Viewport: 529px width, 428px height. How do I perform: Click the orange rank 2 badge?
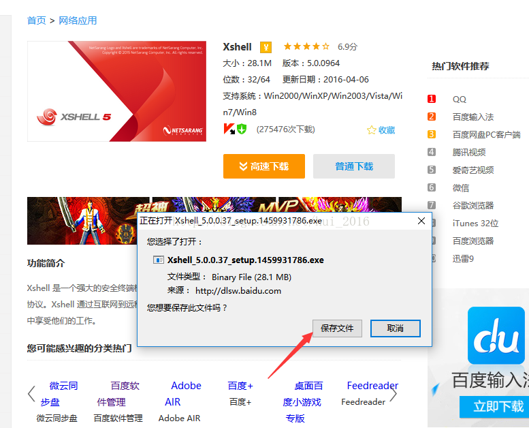pyautogui.click(x=432, y=117)
